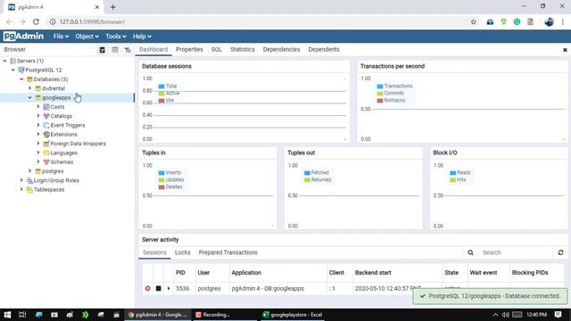This screenshot has width=571, height=321.
Task: Open the Windows notification center
Action: [559, 315]
